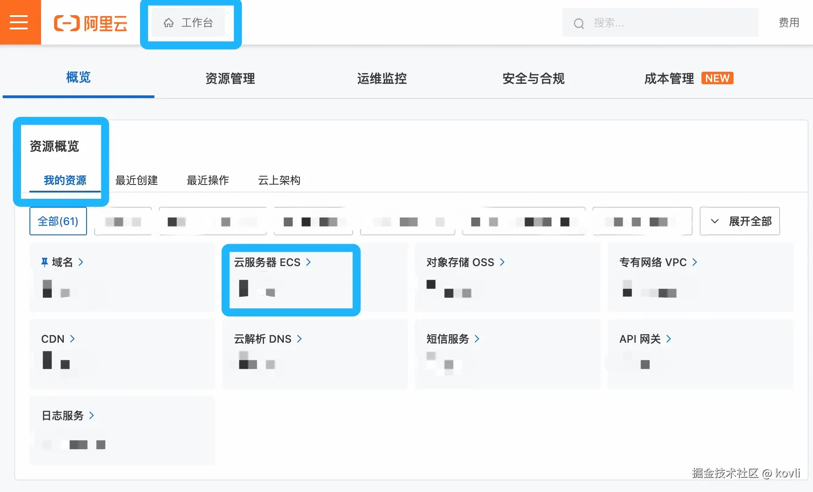Click the arrow beside 专有网络 VPC
Viewport: 813px width, 492px height.
[x=695, y=262]
